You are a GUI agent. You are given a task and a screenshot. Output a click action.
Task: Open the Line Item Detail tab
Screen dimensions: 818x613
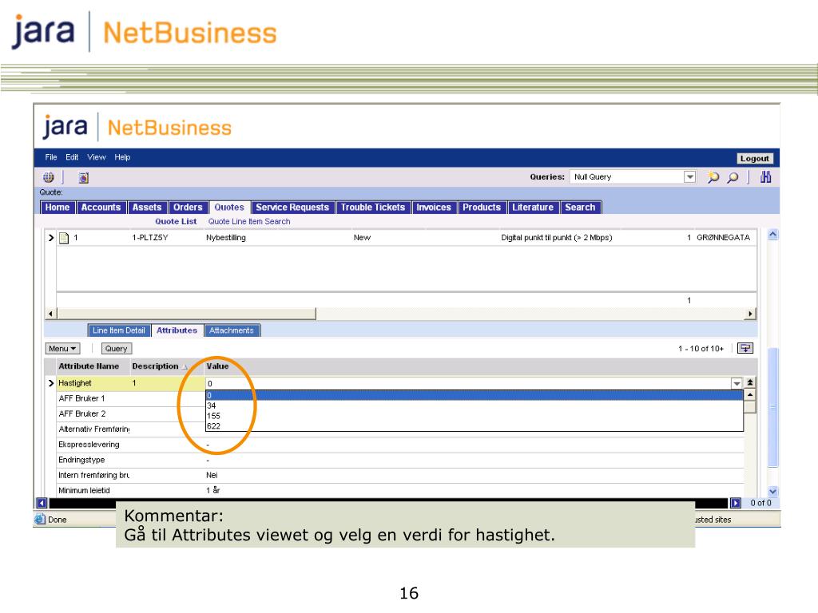(x=119, y=330)
